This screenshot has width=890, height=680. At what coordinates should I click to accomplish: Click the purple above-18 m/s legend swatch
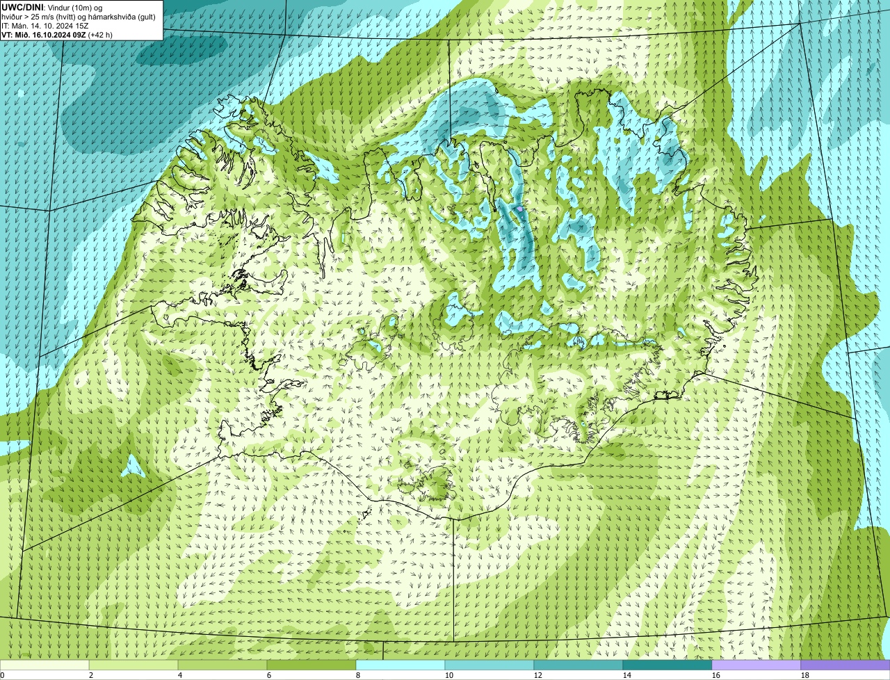coord(845,665)
